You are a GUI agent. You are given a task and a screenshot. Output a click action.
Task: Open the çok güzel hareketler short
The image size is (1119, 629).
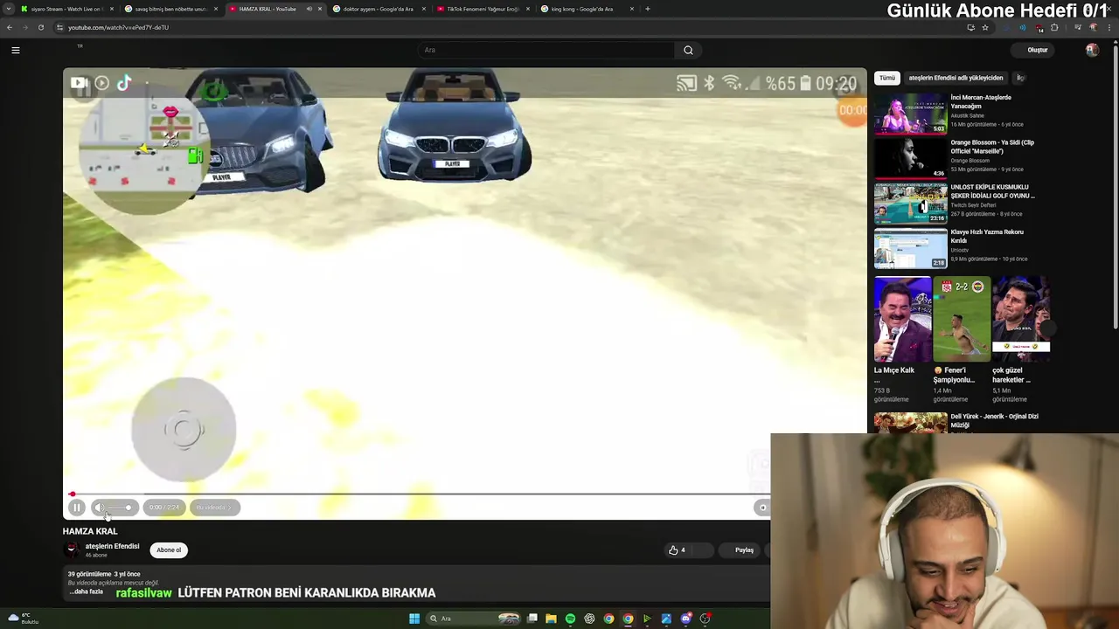(1020, 319)
